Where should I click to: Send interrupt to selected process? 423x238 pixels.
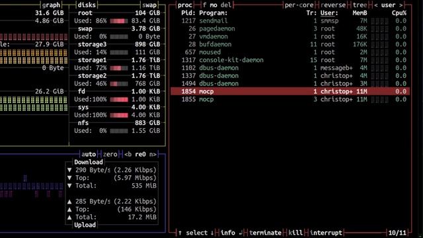point(326,233)
